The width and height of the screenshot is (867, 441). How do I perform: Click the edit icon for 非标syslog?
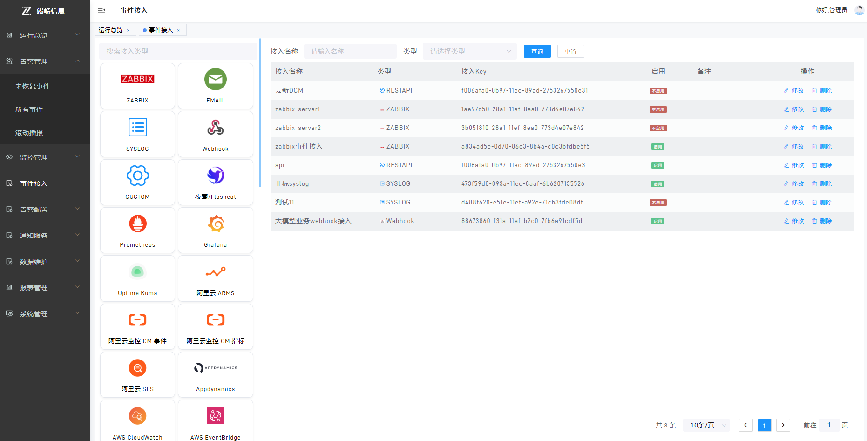[786, 184]
